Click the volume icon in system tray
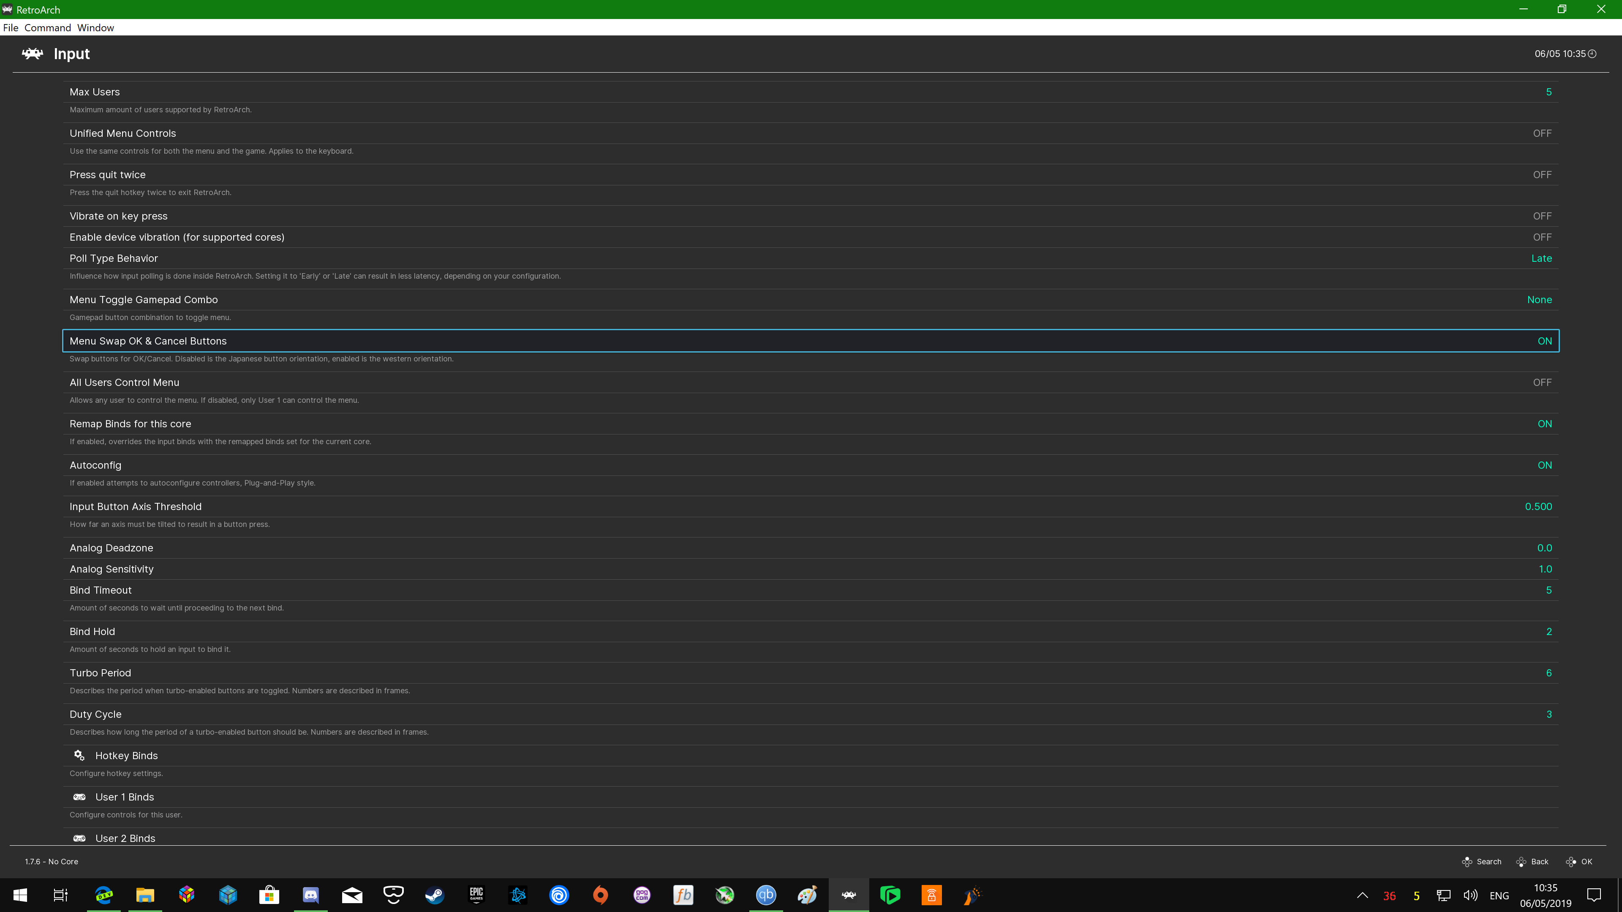The width and height of the screenshot is (1622, 912). pos(1471,895)
